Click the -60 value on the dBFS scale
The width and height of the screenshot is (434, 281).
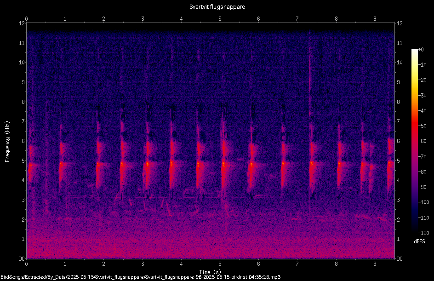[423, 141]
